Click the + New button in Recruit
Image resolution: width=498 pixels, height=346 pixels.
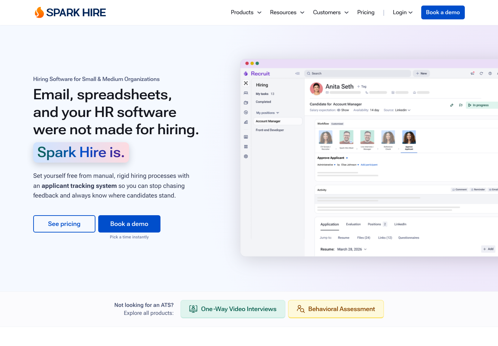click(x=421, y=73)
